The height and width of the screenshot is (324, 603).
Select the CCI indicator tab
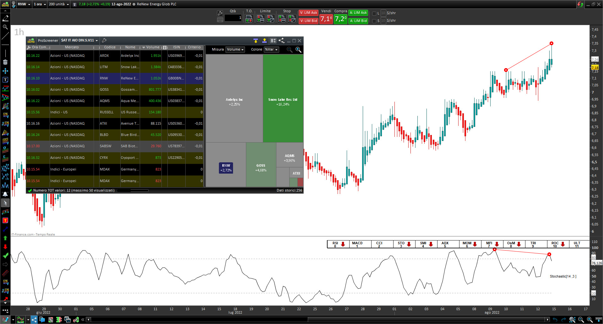point(382,244)
